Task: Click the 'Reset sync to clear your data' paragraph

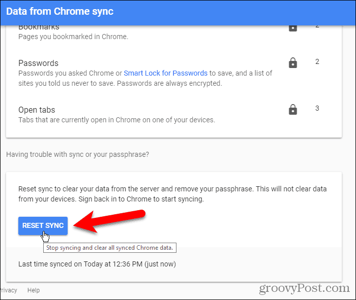Action: pos(172,194)
